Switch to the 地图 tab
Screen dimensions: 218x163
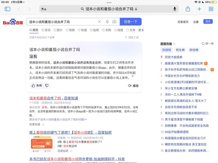tap(119, 30)
